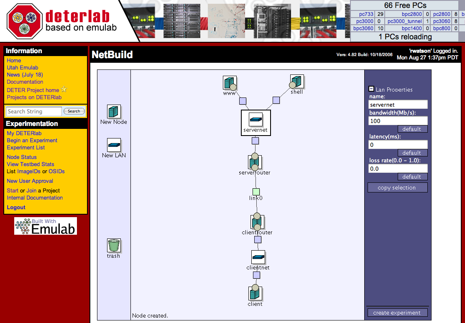This screenshot has height=323, width=465.
Task: Click the trash bin icon
Action: (114, 246)
